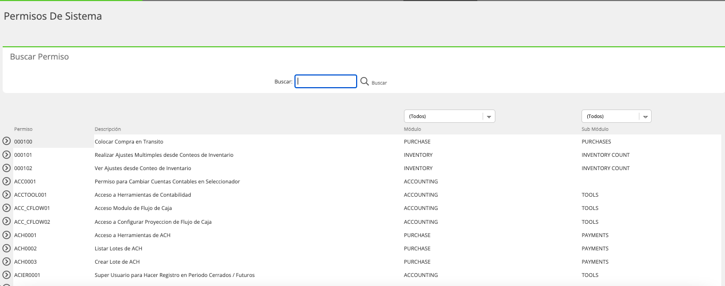Select permission code ACIER0001
The image size is (725, 286).
tap(27, 275)
